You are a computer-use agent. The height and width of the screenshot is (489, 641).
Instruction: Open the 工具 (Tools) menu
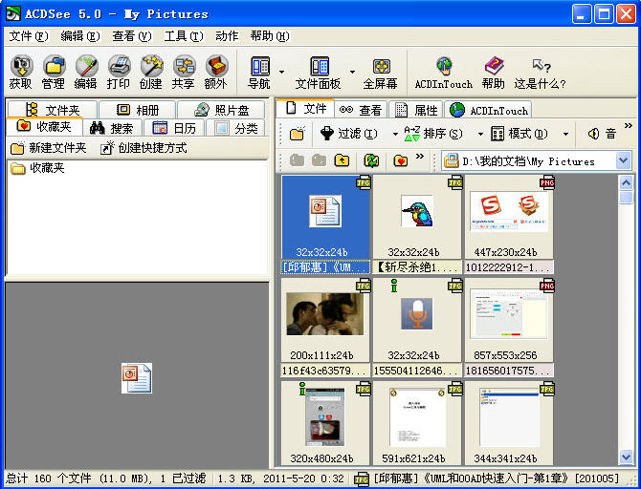pyautogui.click(x=183, y=36)
